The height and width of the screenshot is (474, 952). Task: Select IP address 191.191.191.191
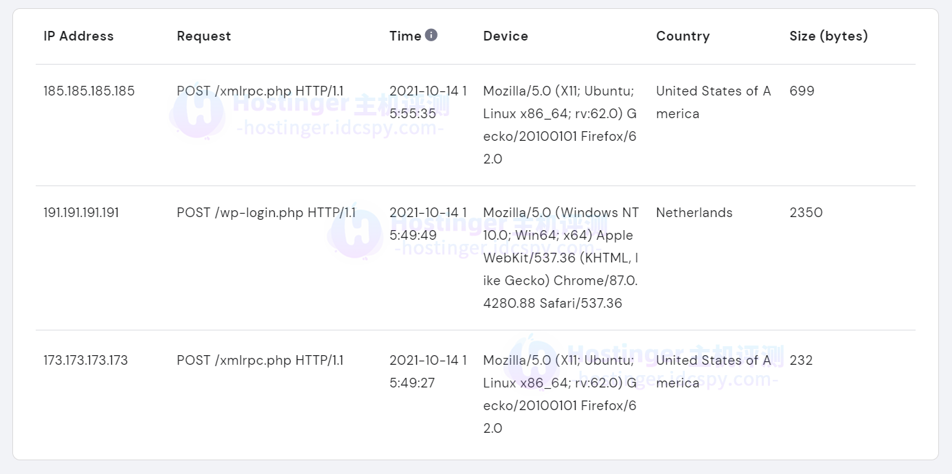(81, 213)
